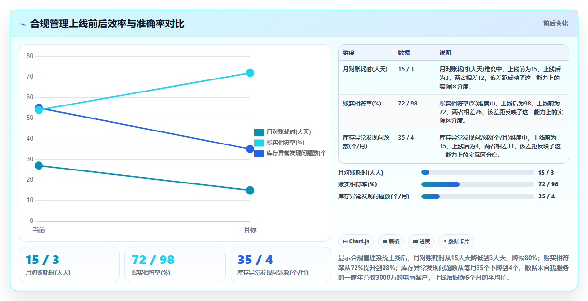Click table cell 账实相符率(%)
This screenshot has width=588, height=301.
pos(362,104)
